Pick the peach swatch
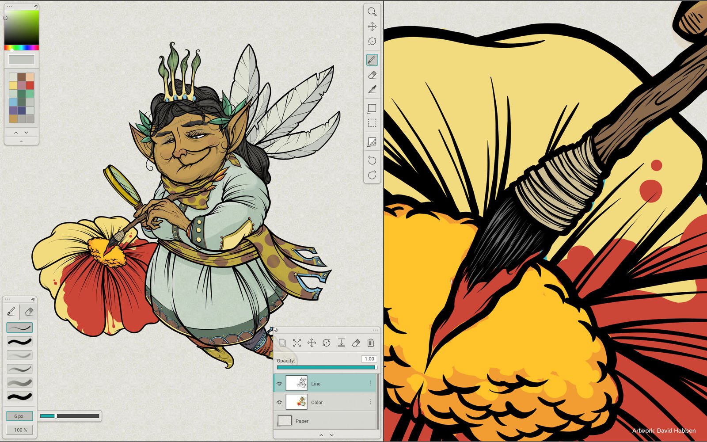Viewport: 707px width, 442px height. coord(30,77)
